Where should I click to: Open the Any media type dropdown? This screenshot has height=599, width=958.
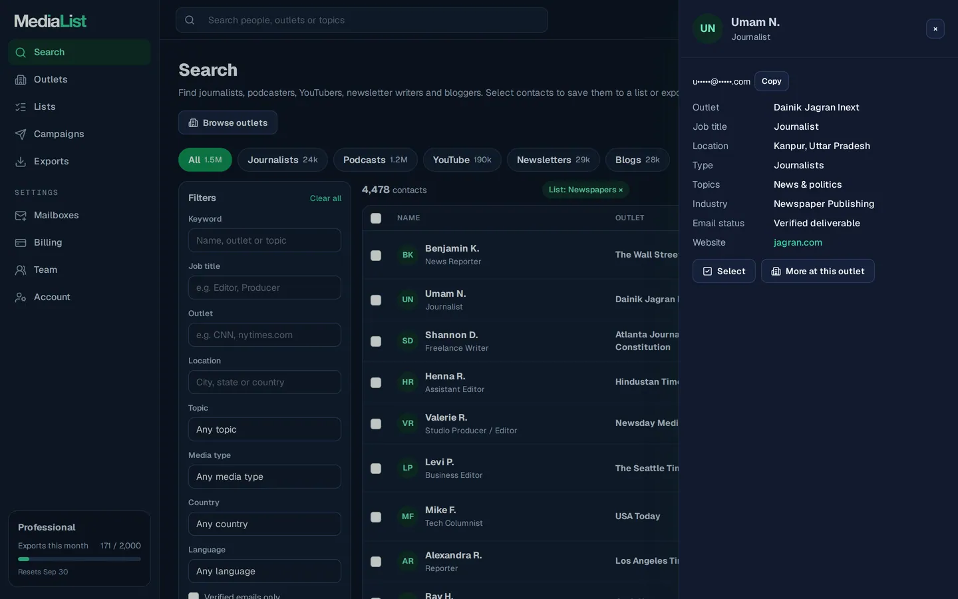(265, 477)
